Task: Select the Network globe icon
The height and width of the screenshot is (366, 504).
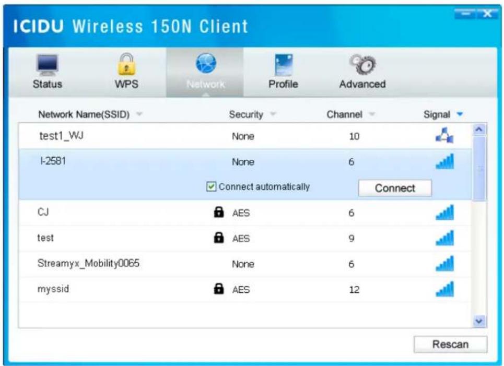Action: (206, 63)
